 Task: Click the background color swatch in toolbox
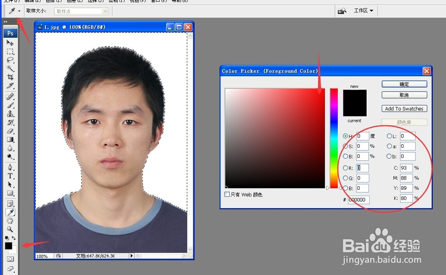pos(14,251)
